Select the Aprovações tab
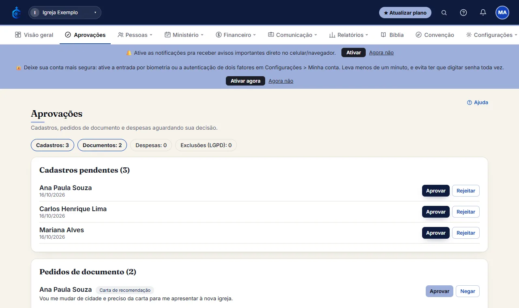Viewport: 519px width, 308px height. click(x=85, y=35)
